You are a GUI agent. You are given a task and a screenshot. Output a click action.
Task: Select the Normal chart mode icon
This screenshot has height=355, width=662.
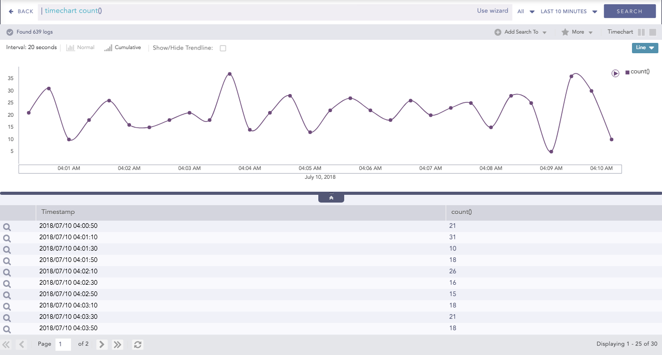[71, 48]
